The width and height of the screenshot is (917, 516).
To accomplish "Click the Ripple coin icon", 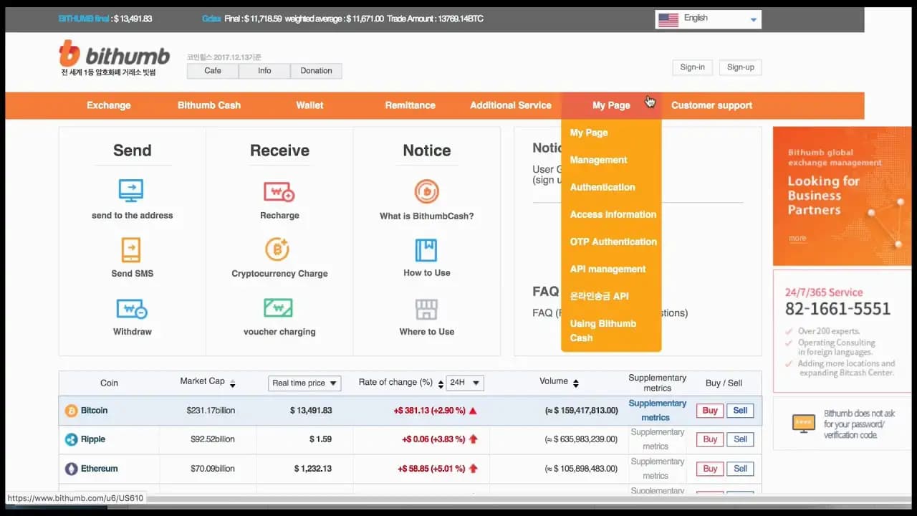I will (x=71, y=439).
